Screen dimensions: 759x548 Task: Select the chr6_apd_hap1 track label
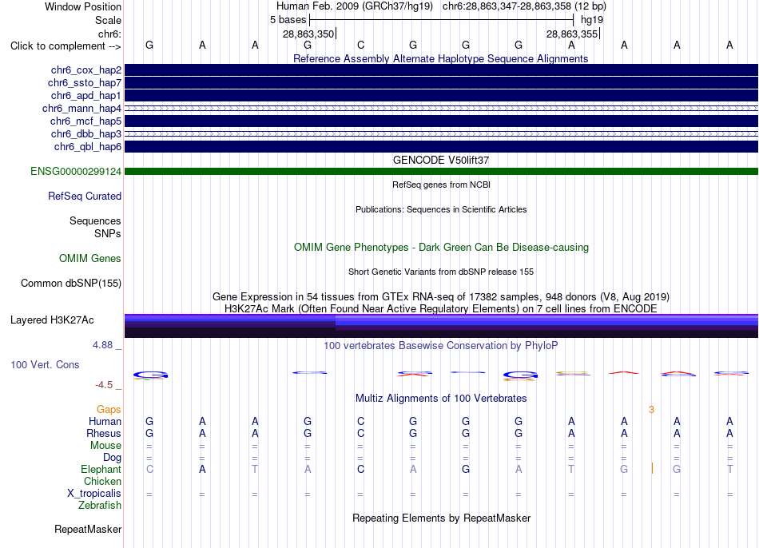pyautogui.click(x=86, y=95)
